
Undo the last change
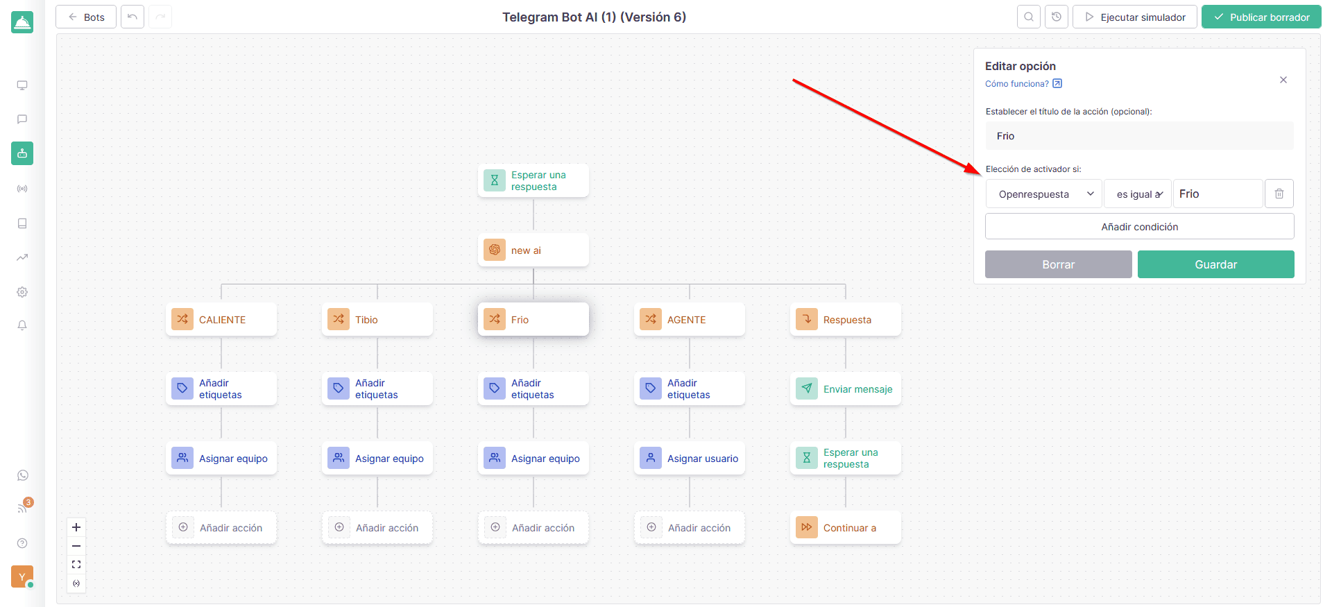pos(133,17)
